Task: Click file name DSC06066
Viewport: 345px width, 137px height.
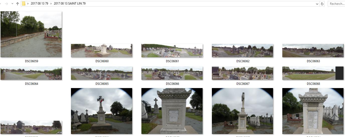Action: click(x=172, y=84)
